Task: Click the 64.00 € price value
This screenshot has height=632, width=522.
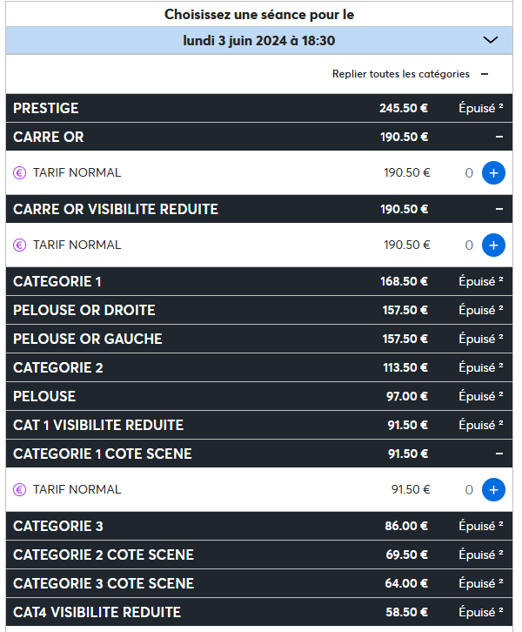Action: point(406,583)
